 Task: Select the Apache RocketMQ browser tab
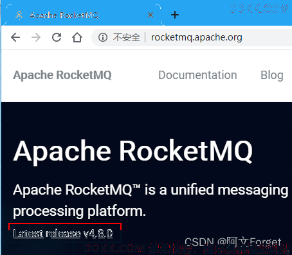coord(84,15)
